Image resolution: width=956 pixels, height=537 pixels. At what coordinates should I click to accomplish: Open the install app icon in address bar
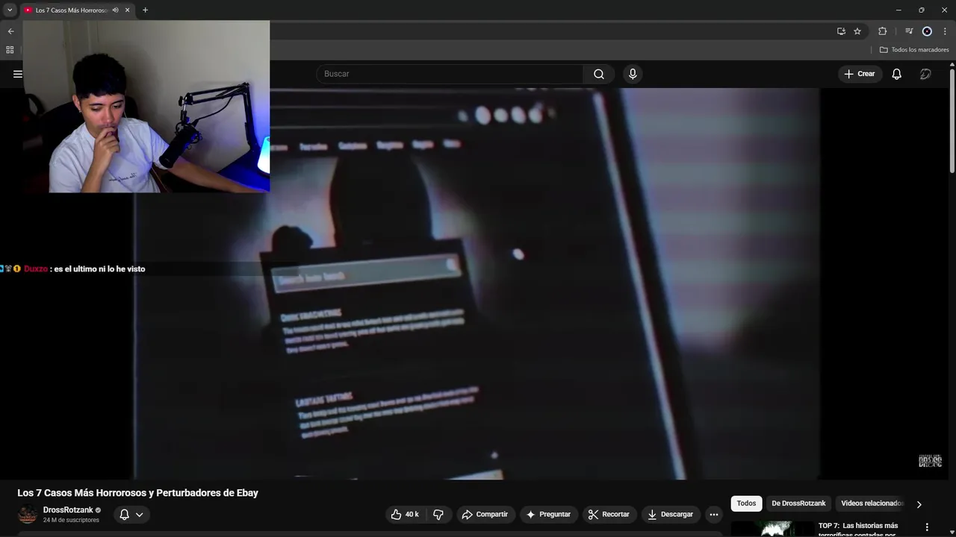[x=841, y=31]
